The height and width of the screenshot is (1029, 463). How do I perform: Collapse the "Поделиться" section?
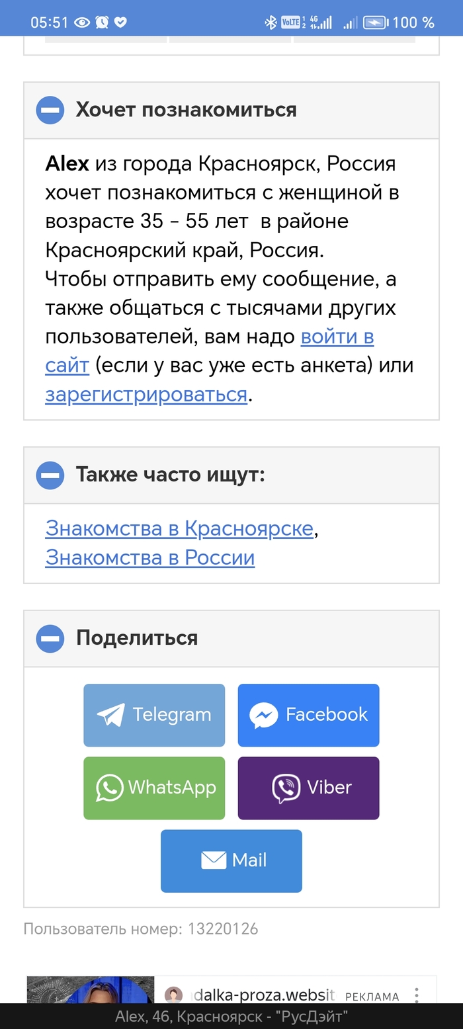point(50,638)
